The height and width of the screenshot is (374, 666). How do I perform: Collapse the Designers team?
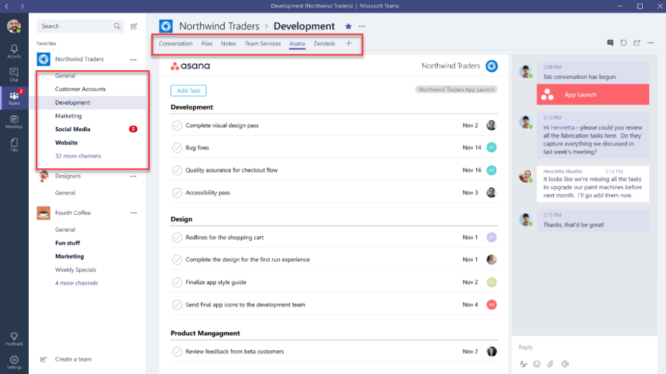[x=68, y=176]
